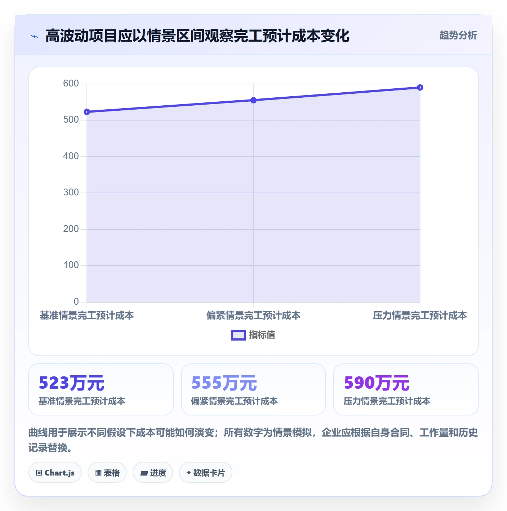The width and height of the screenshot is (507, 511).
Task: Click the 数据卡片 tag chip
Action: pyautogui.click(x=206, y=473)
